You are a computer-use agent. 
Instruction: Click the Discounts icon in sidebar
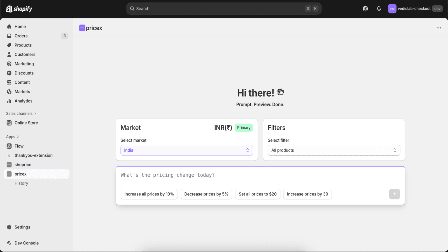(x=9, y=73)
